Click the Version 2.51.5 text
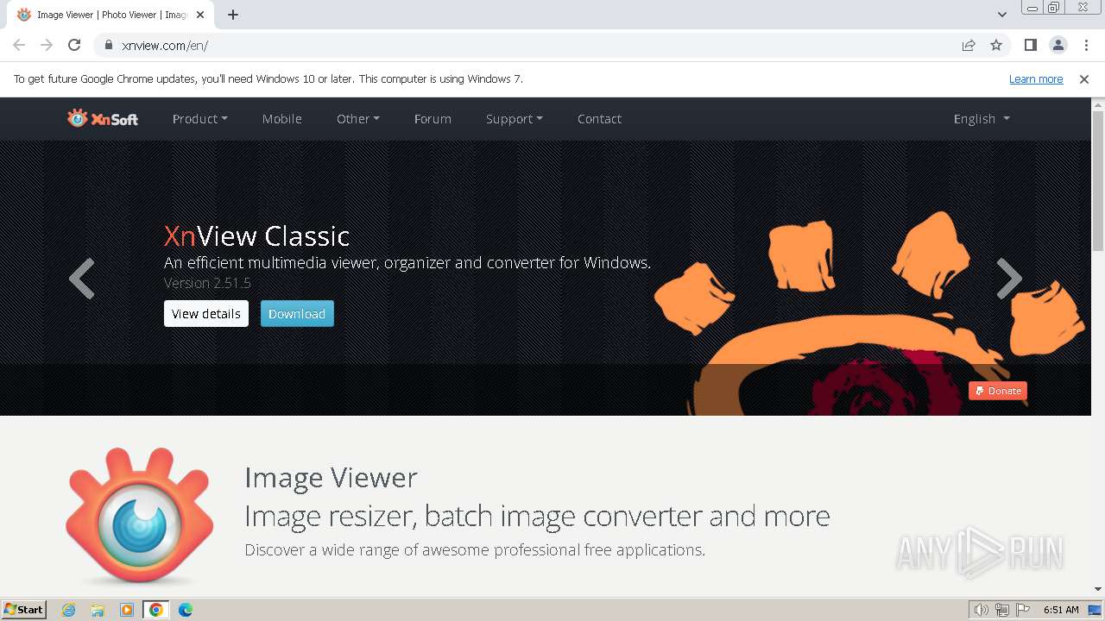The width and height of the screenshot is (1105, 621). 207,283
